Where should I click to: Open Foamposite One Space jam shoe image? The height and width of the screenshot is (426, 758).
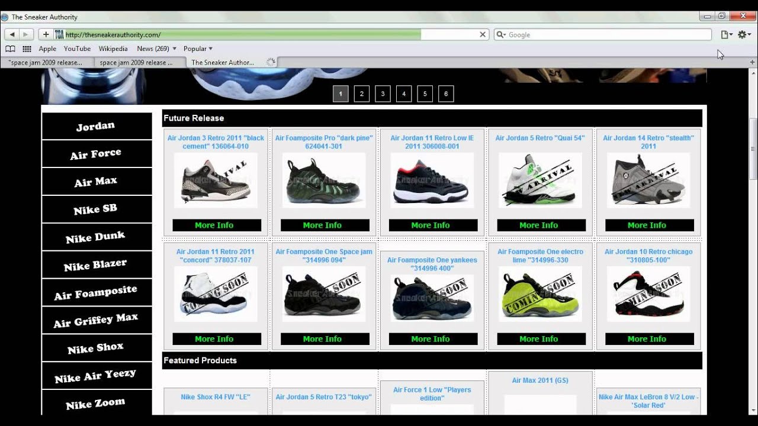point(324,294)
